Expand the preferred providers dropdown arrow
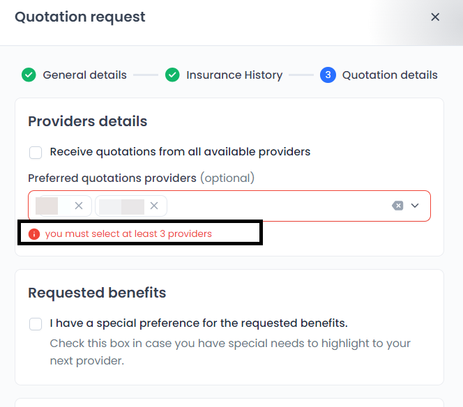 [x=415, y=206]
